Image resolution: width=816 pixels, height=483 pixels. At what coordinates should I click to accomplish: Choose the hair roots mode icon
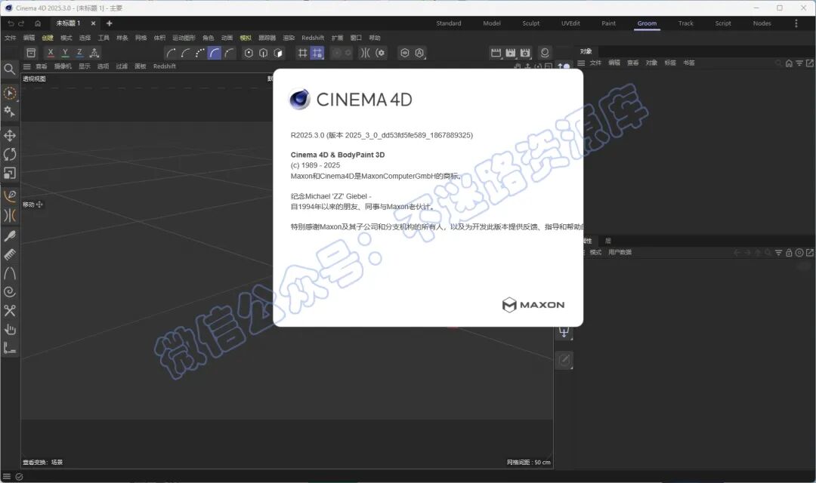tap(185, 53)
